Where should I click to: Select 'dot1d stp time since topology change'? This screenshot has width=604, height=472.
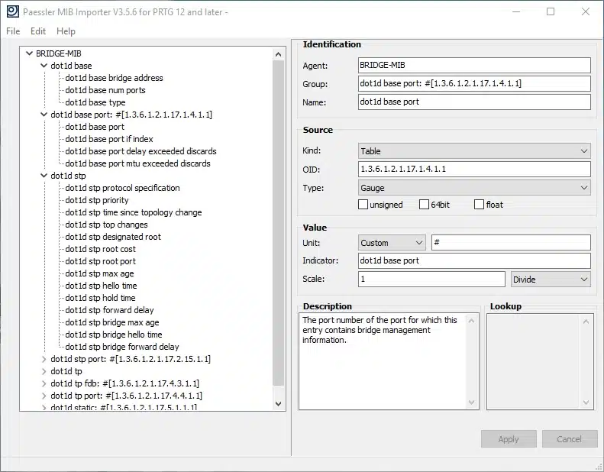click(134, 212)
